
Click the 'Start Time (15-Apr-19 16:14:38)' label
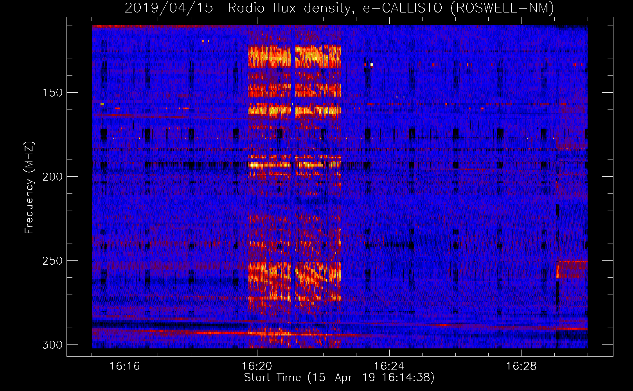(339, 378)
